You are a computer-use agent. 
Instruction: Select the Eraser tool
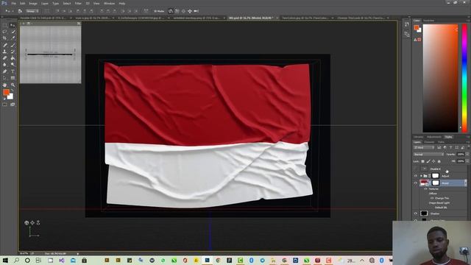5,58
